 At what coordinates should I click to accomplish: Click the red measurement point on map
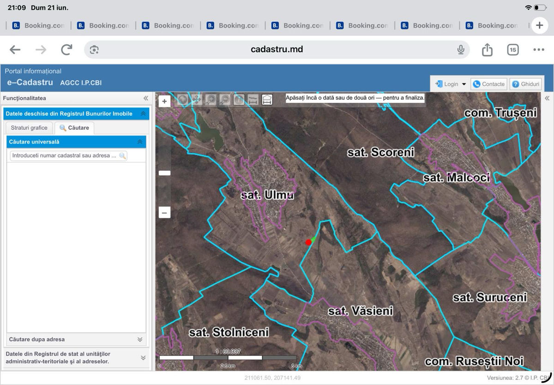[x=308, y=242]
